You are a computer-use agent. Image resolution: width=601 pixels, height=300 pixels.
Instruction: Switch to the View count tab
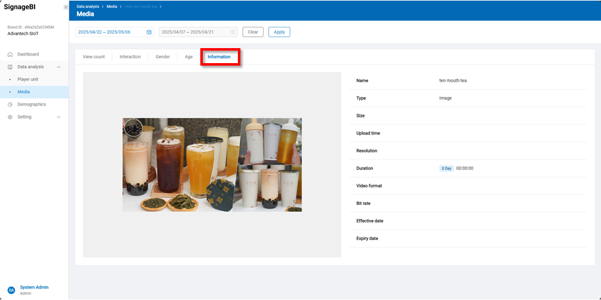[94, 57]
